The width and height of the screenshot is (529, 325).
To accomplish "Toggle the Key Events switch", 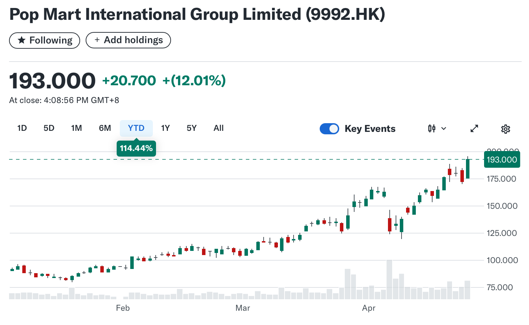I will click(x=329, y=129).
